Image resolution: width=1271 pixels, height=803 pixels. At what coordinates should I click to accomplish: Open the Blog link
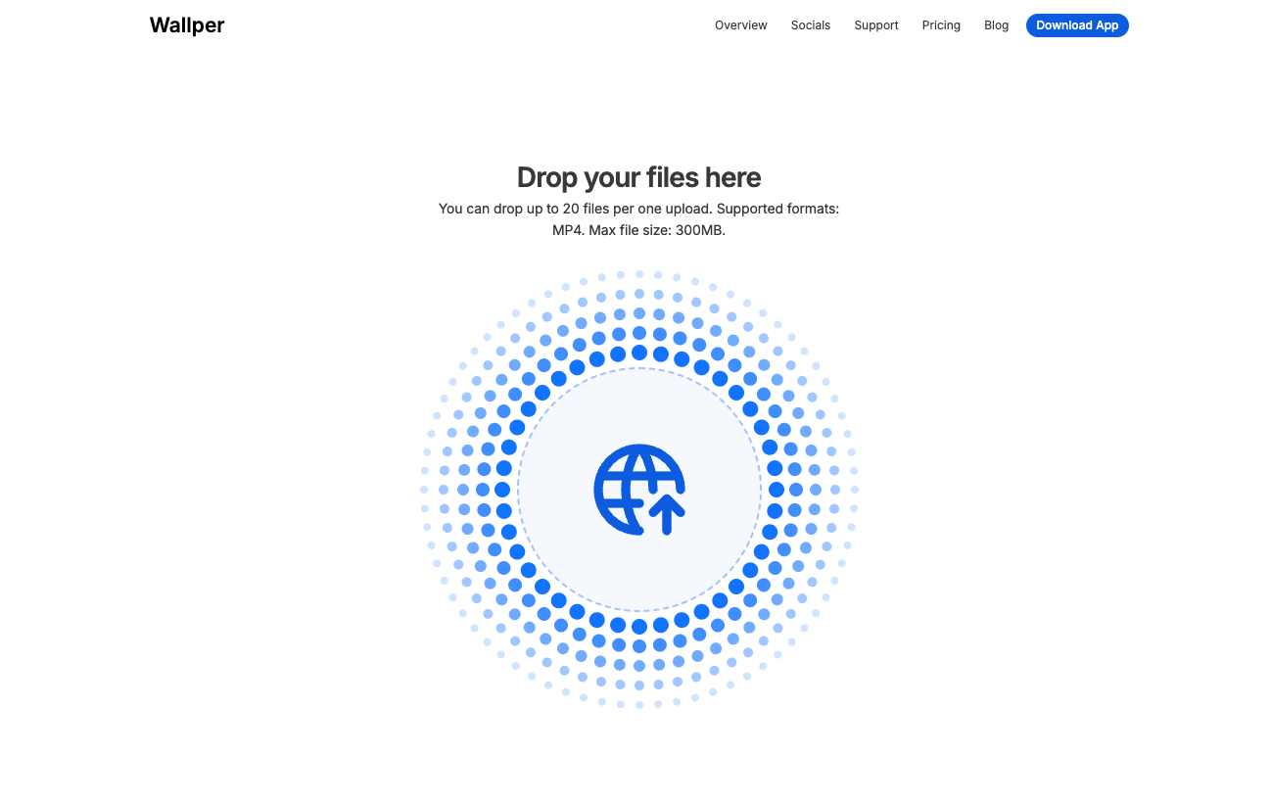(x=996, y=25)
